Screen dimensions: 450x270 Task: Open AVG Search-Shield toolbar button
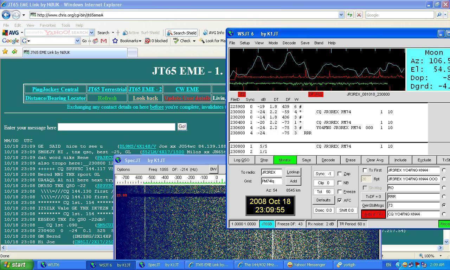182,33
